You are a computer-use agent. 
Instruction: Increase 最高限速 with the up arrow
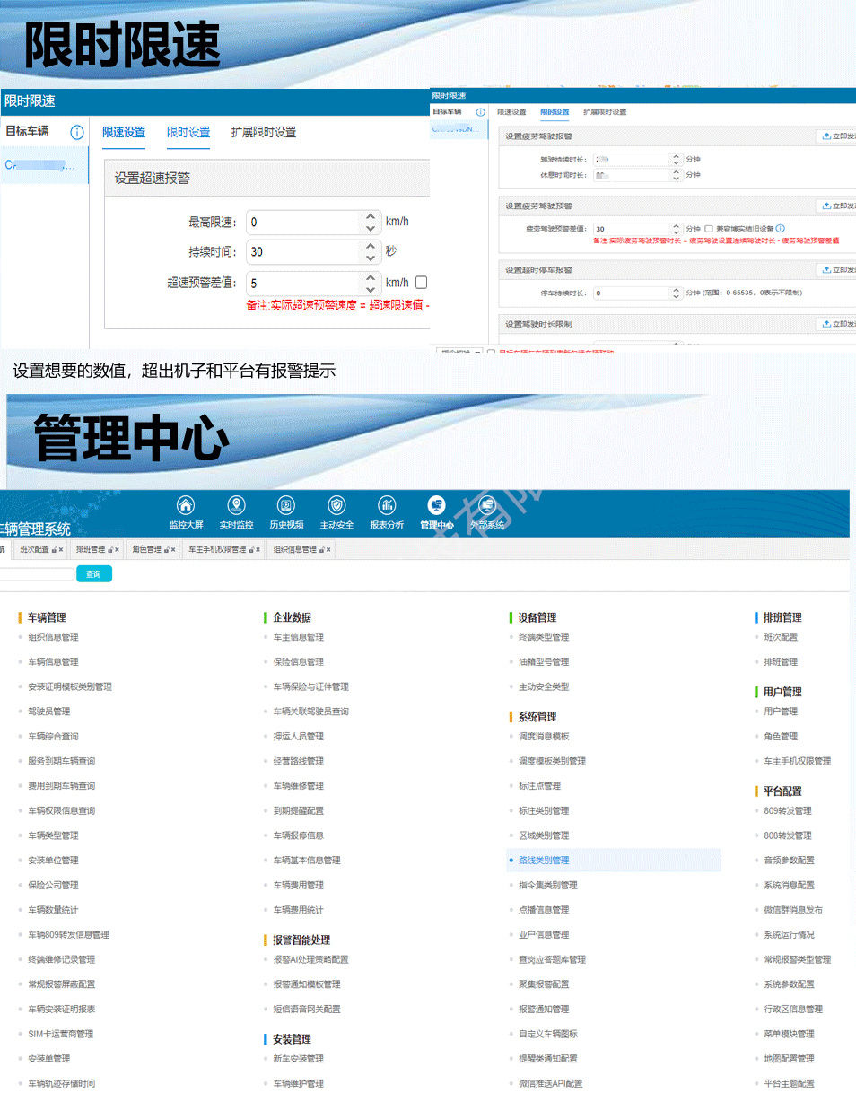371,216
